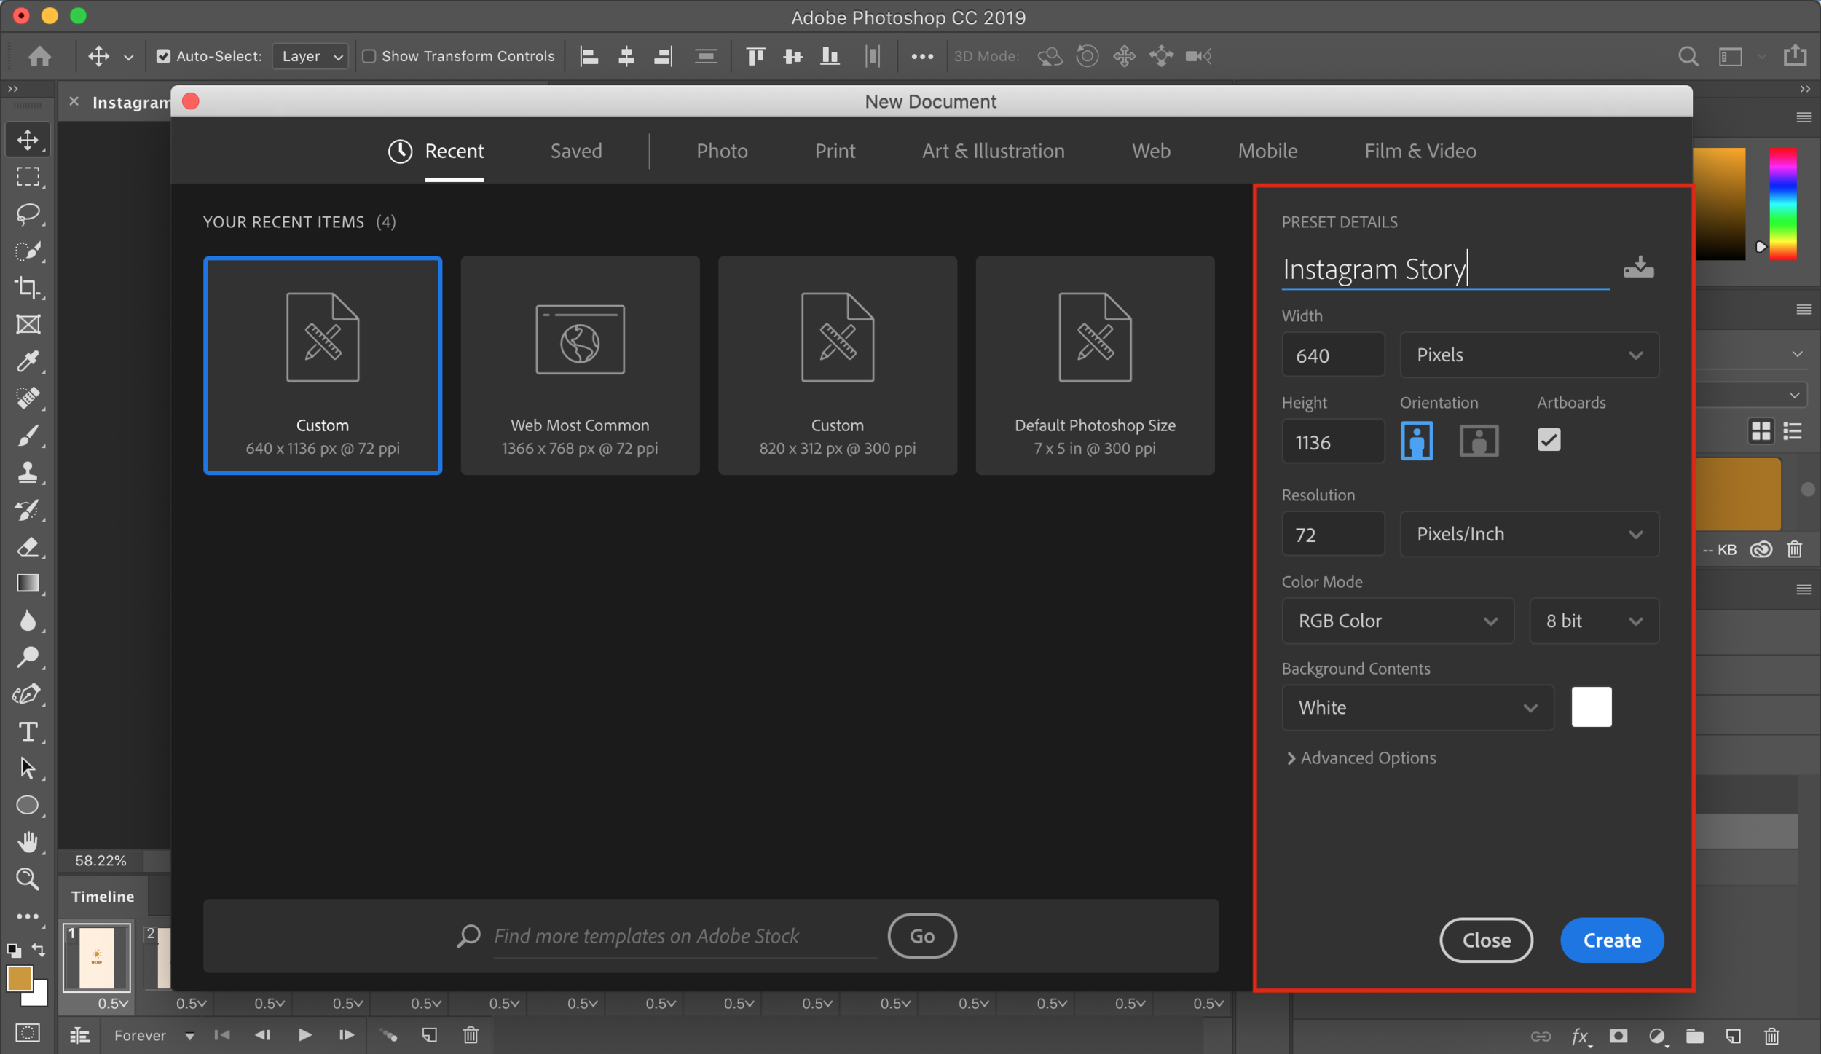Toggle the Auto-Select checkbox
The height and width of the screenshot is (1054, 1821).
tap(163, 56)
